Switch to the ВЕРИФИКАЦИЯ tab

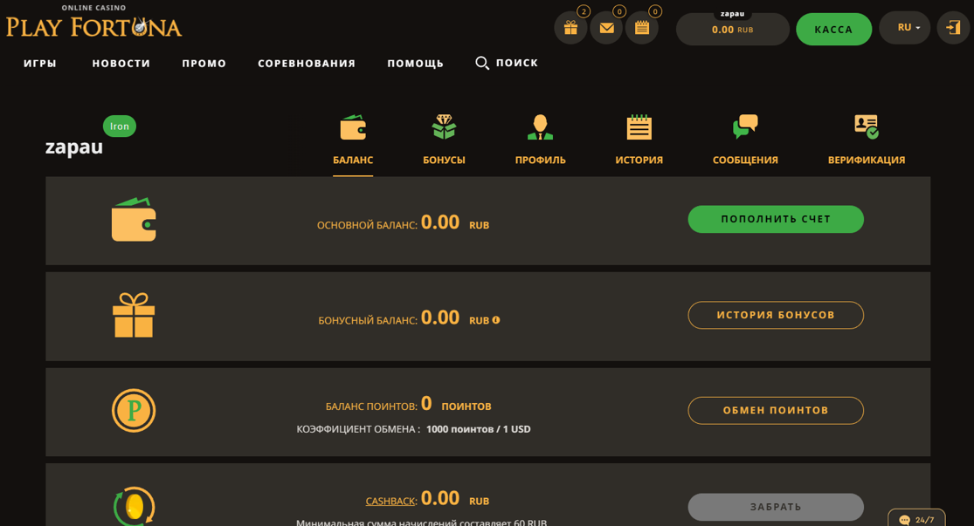coord(867,160)
